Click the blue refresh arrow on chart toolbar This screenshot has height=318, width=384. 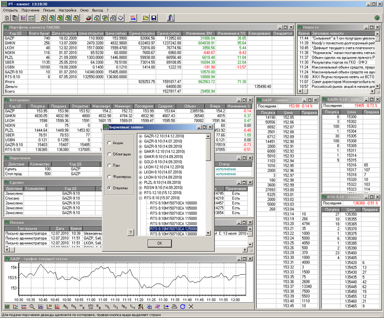point(183,306)
